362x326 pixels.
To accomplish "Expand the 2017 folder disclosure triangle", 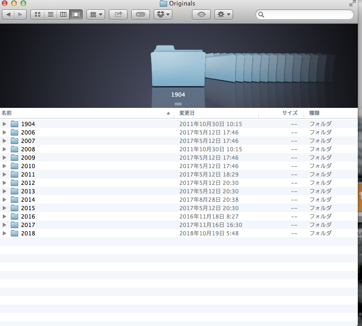I will click(4, 225).
